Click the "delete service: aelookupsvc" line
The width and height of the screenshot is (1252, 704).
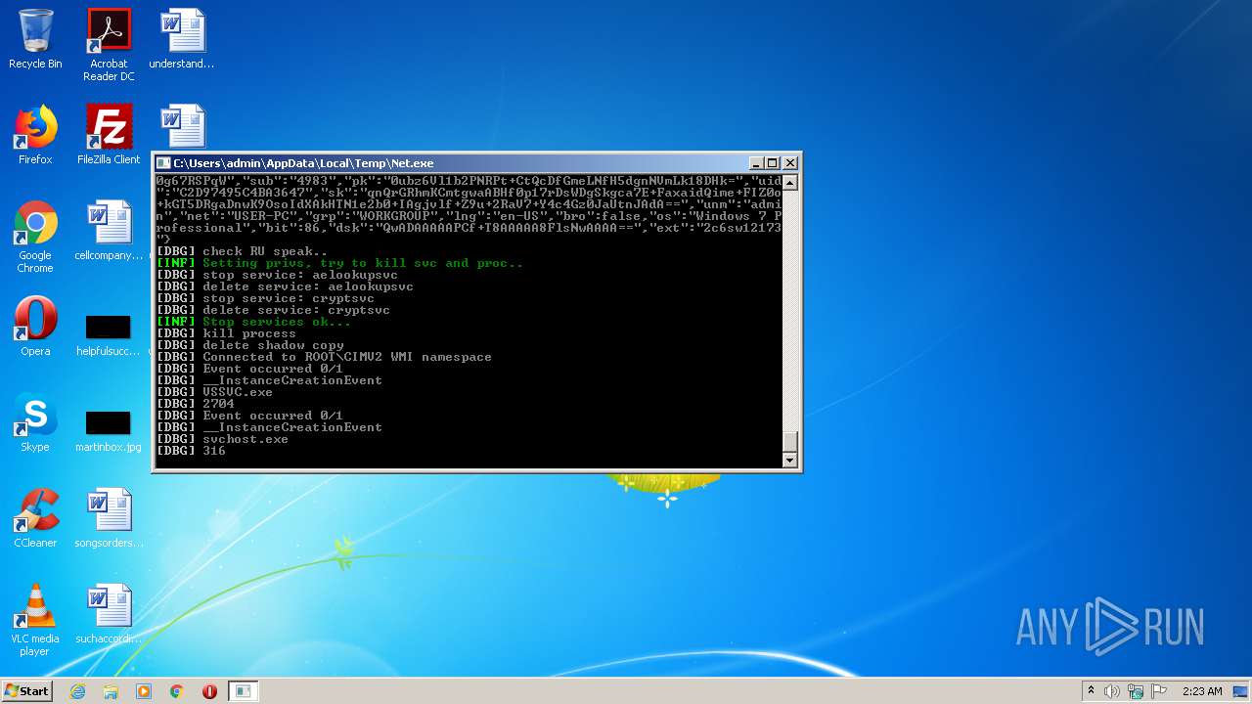[308, 286]
